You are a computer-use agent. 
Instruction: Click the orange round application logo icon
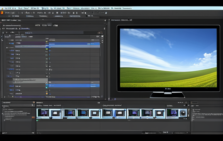tap(2, 13)
